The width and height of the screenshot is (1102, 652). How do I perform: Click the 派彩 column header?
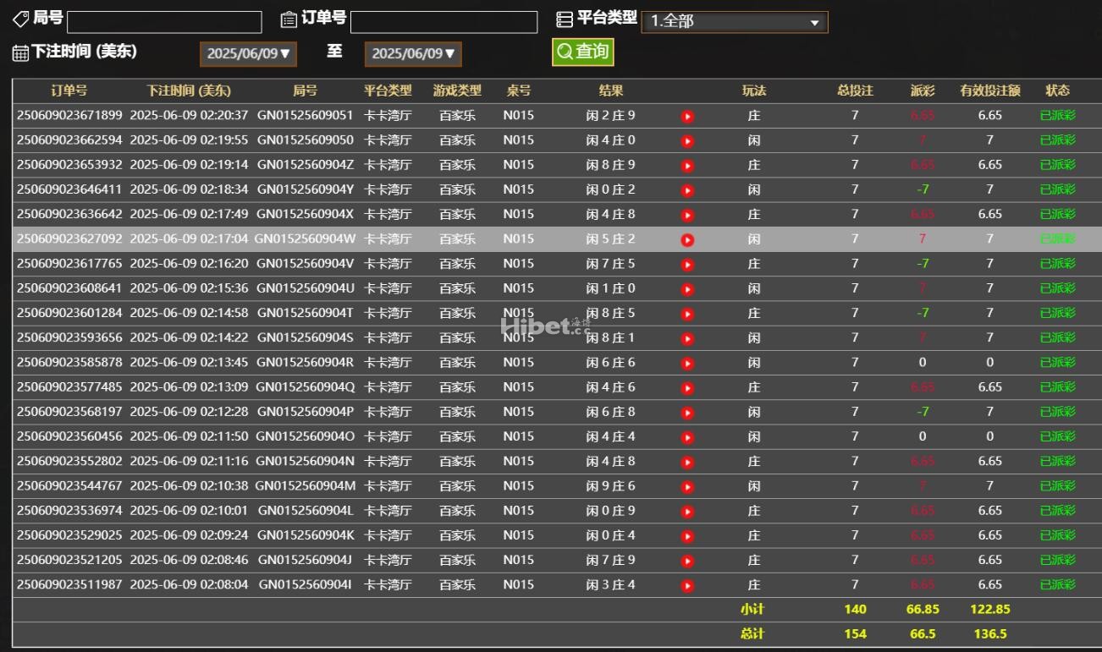(x=922, y=90)
